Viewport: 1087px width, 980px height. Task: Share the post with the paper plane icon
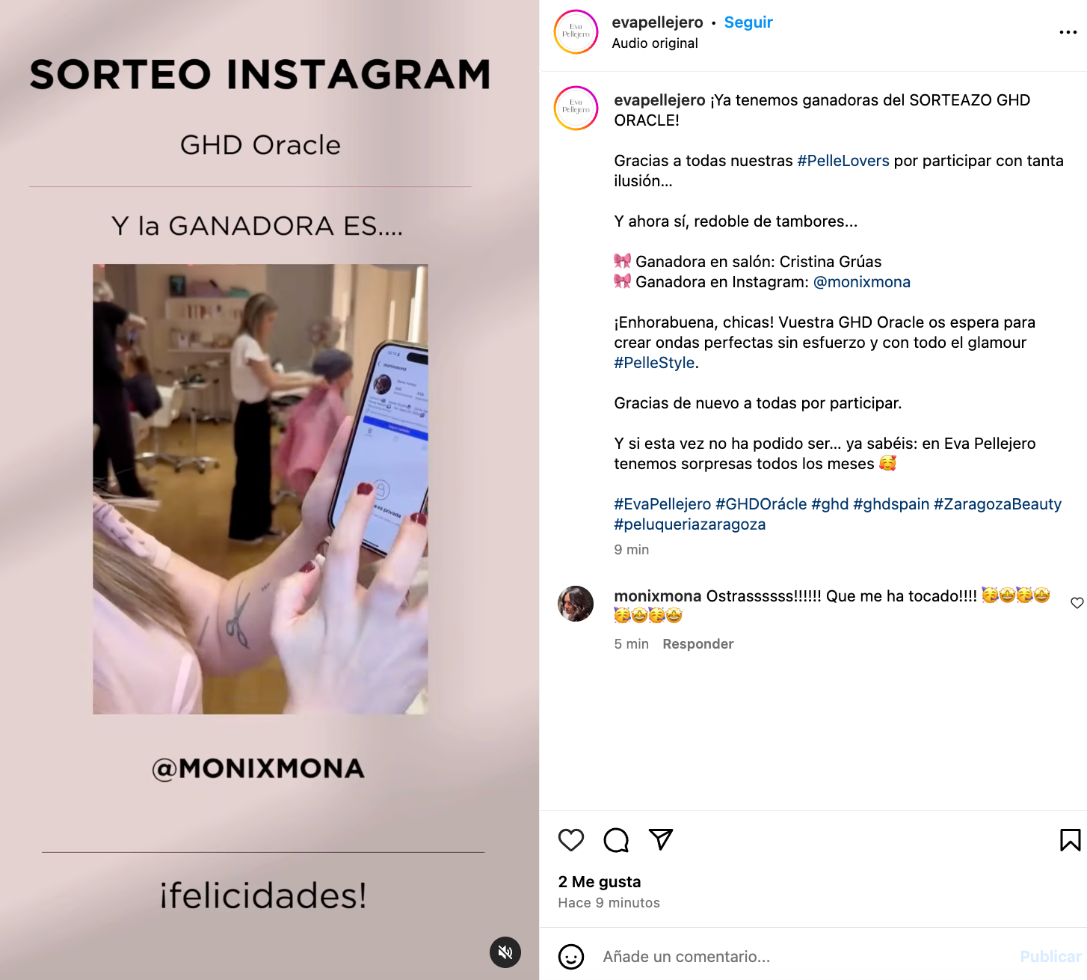[661, 839]
